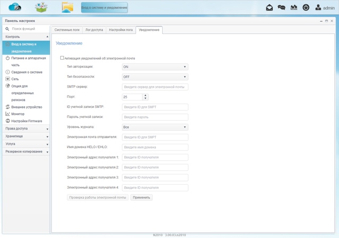This screenshot has width=339, height=238.
Task: Select the external device icon
Action: tap(7, 107)
